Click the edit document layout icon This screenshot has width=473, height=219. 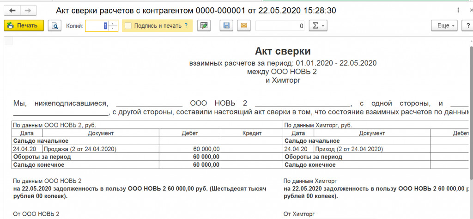(204, 26)
